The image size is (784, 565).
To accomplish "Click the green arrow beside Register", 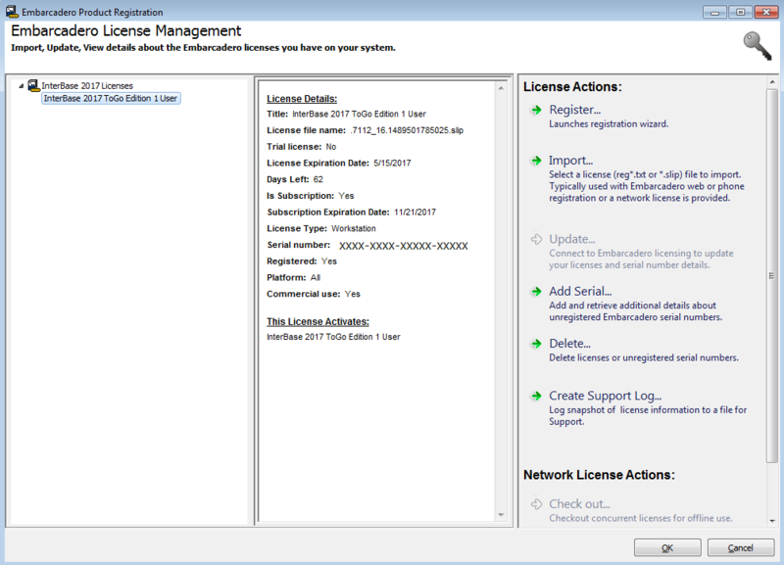I will (x=536, y=110).
